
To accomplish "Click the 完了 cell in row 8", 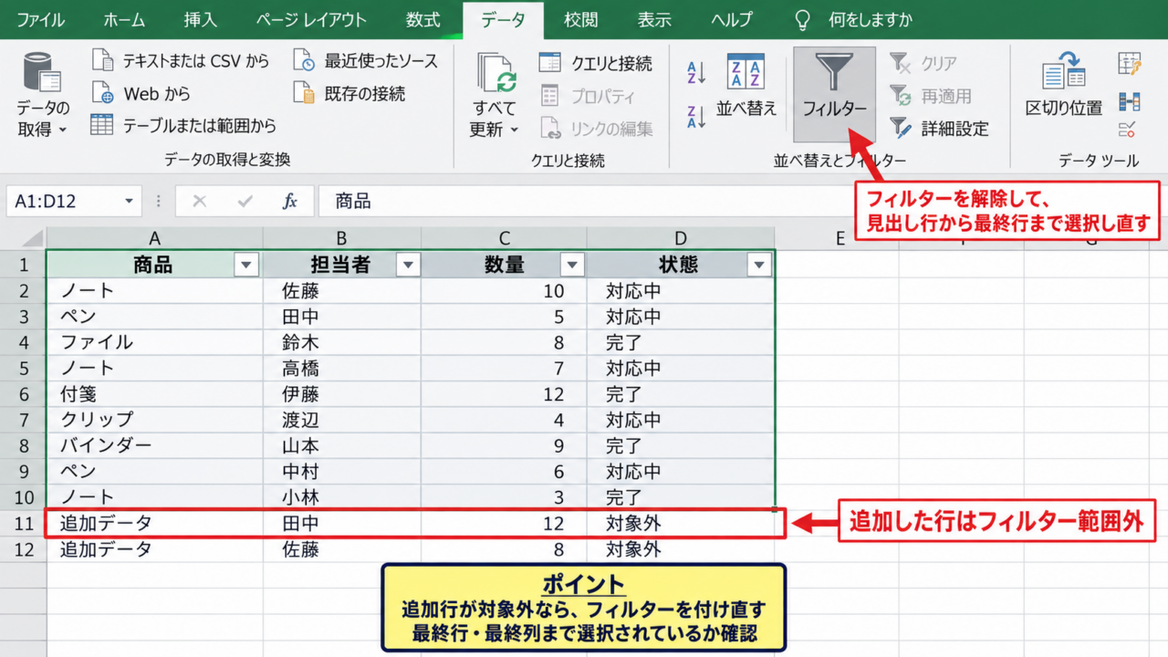I will tap(681, 446).
